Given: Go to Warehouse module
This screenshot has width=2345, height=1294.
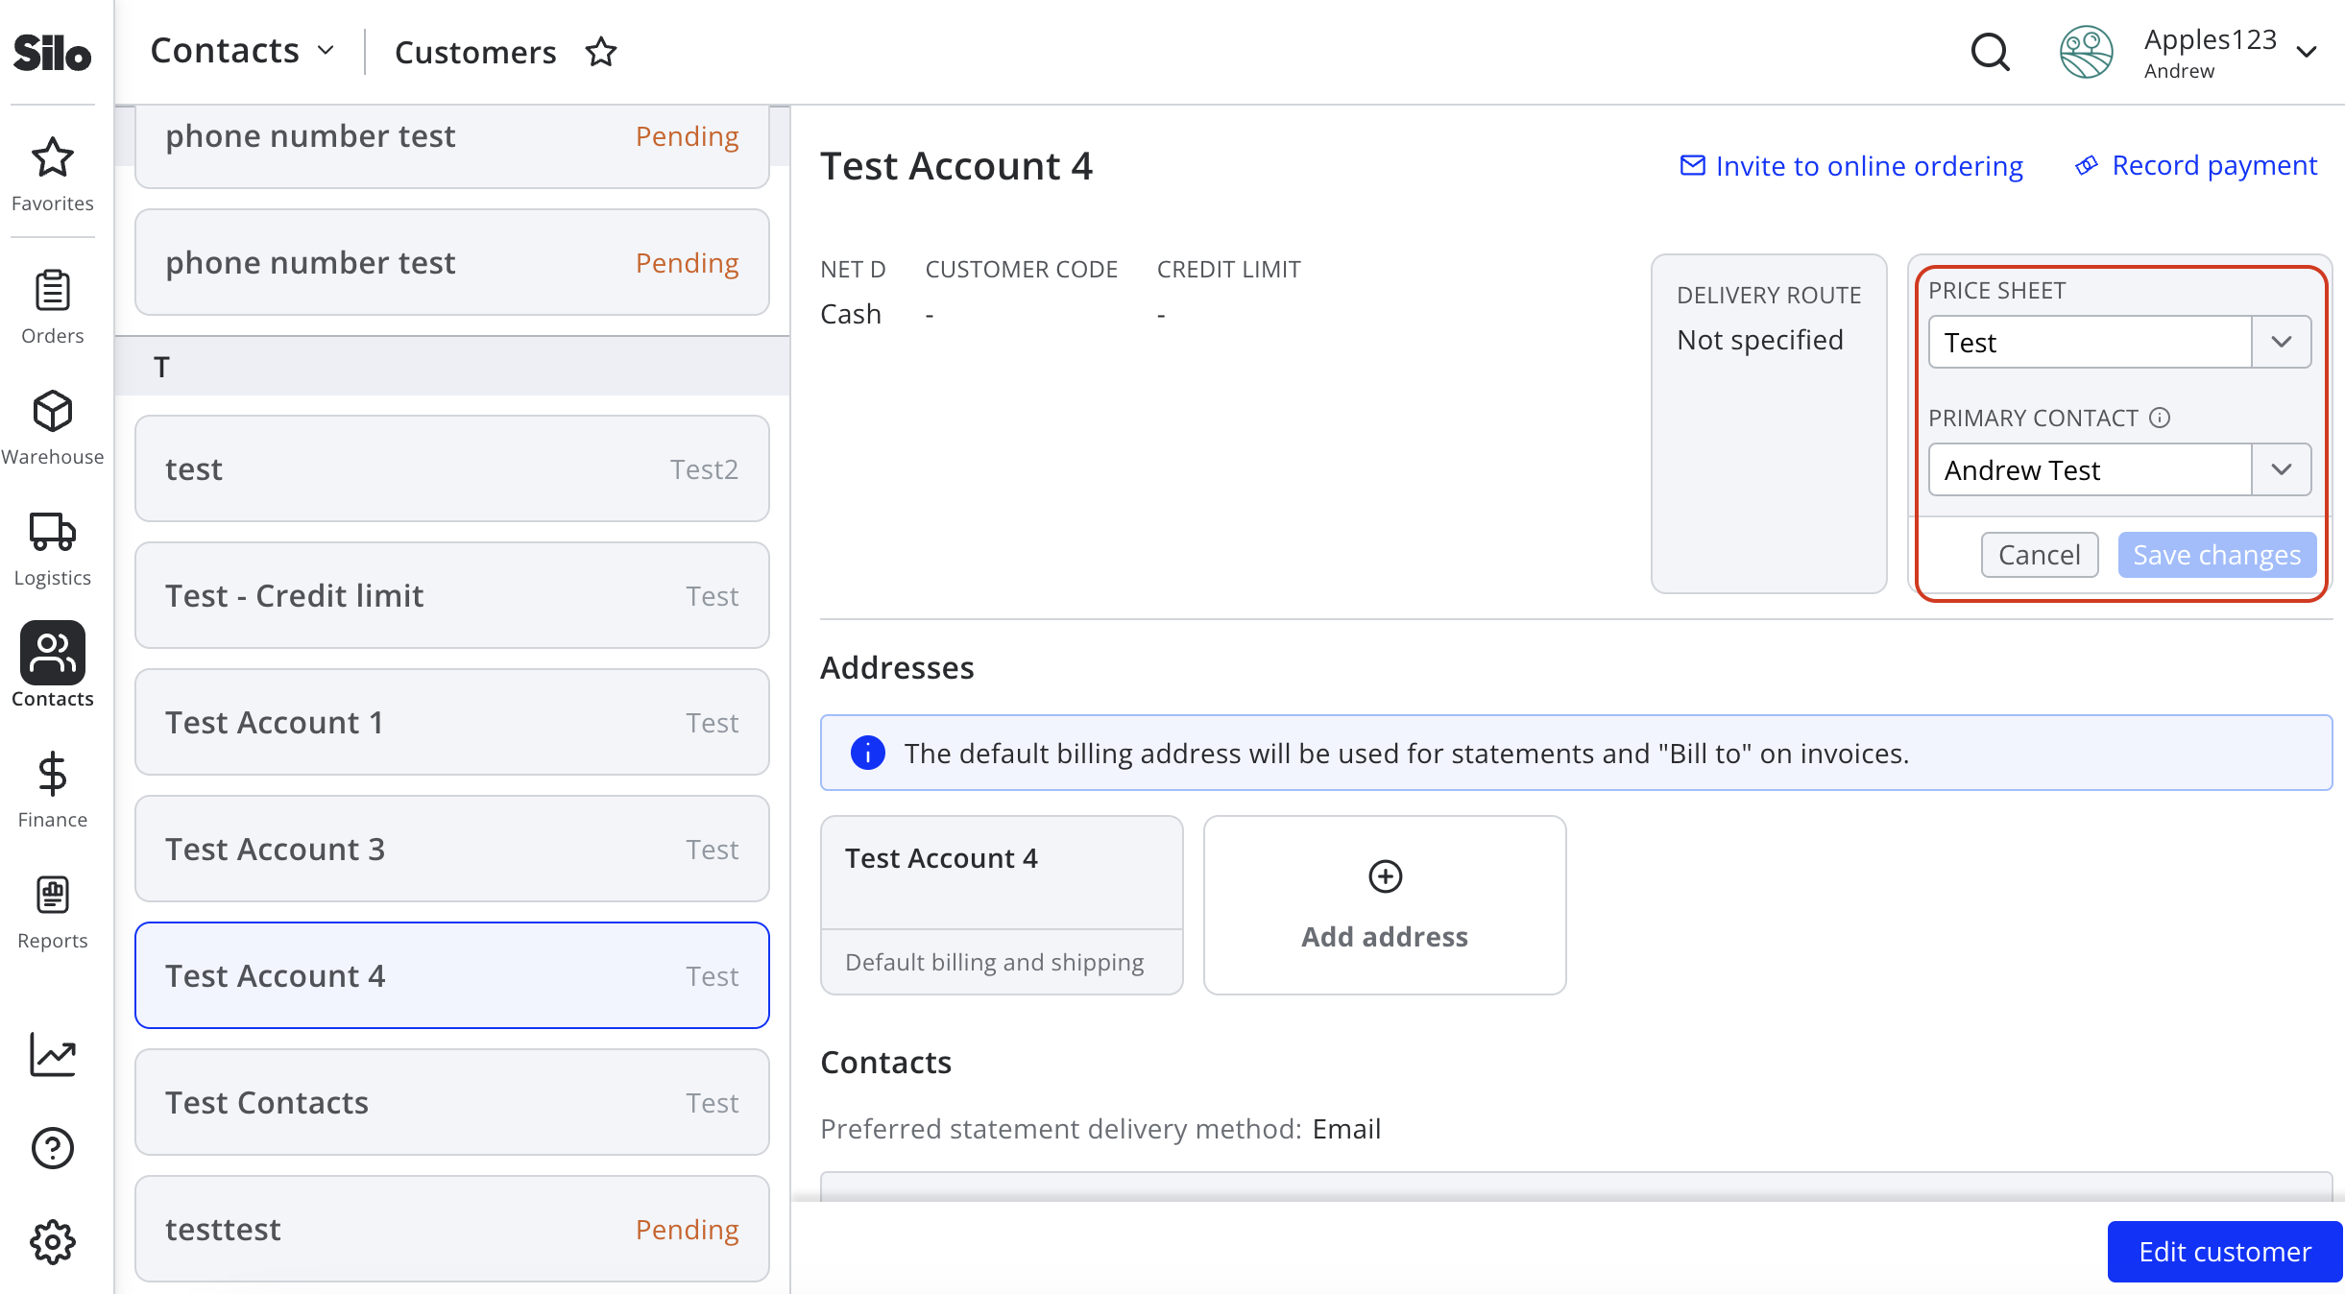Looking at the screenshot, I should tap(52, 427).
